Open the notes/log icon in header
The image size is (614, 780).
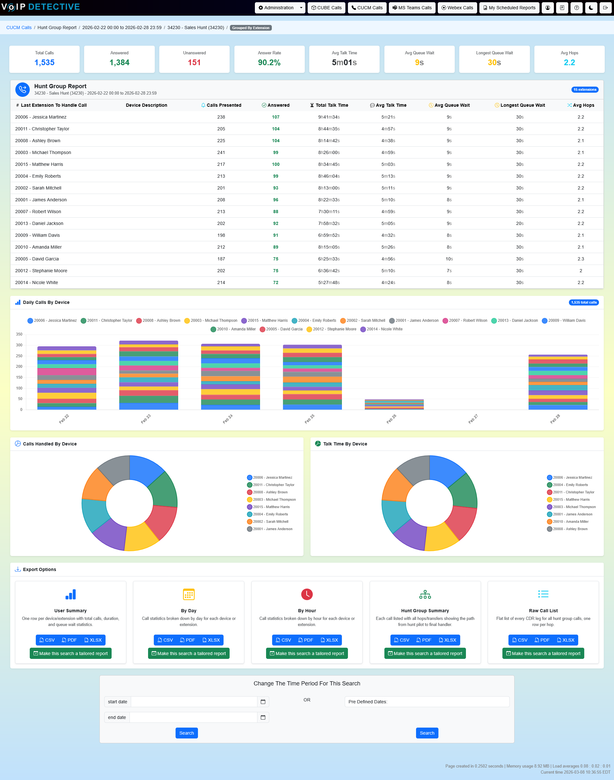[562, 8]
